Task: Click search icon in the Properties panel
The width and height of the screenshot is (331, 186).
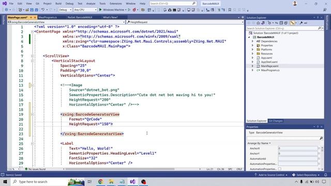Action: pyautogui.click(x=321, y=138)
